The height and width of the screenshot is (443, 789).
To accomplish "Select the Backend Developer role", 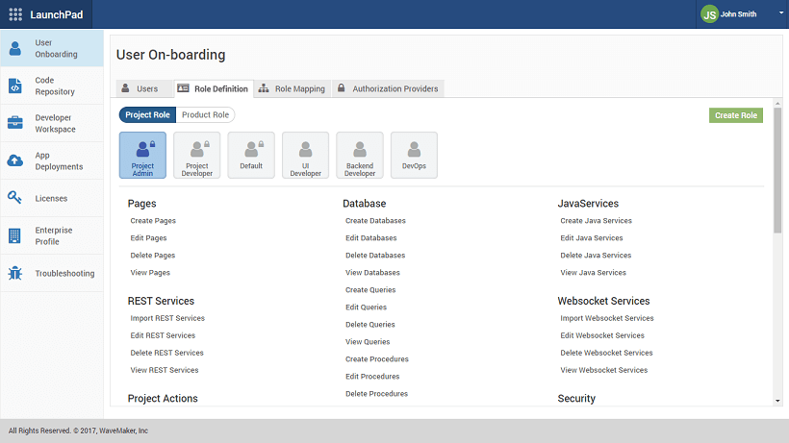I will point(360,156).
